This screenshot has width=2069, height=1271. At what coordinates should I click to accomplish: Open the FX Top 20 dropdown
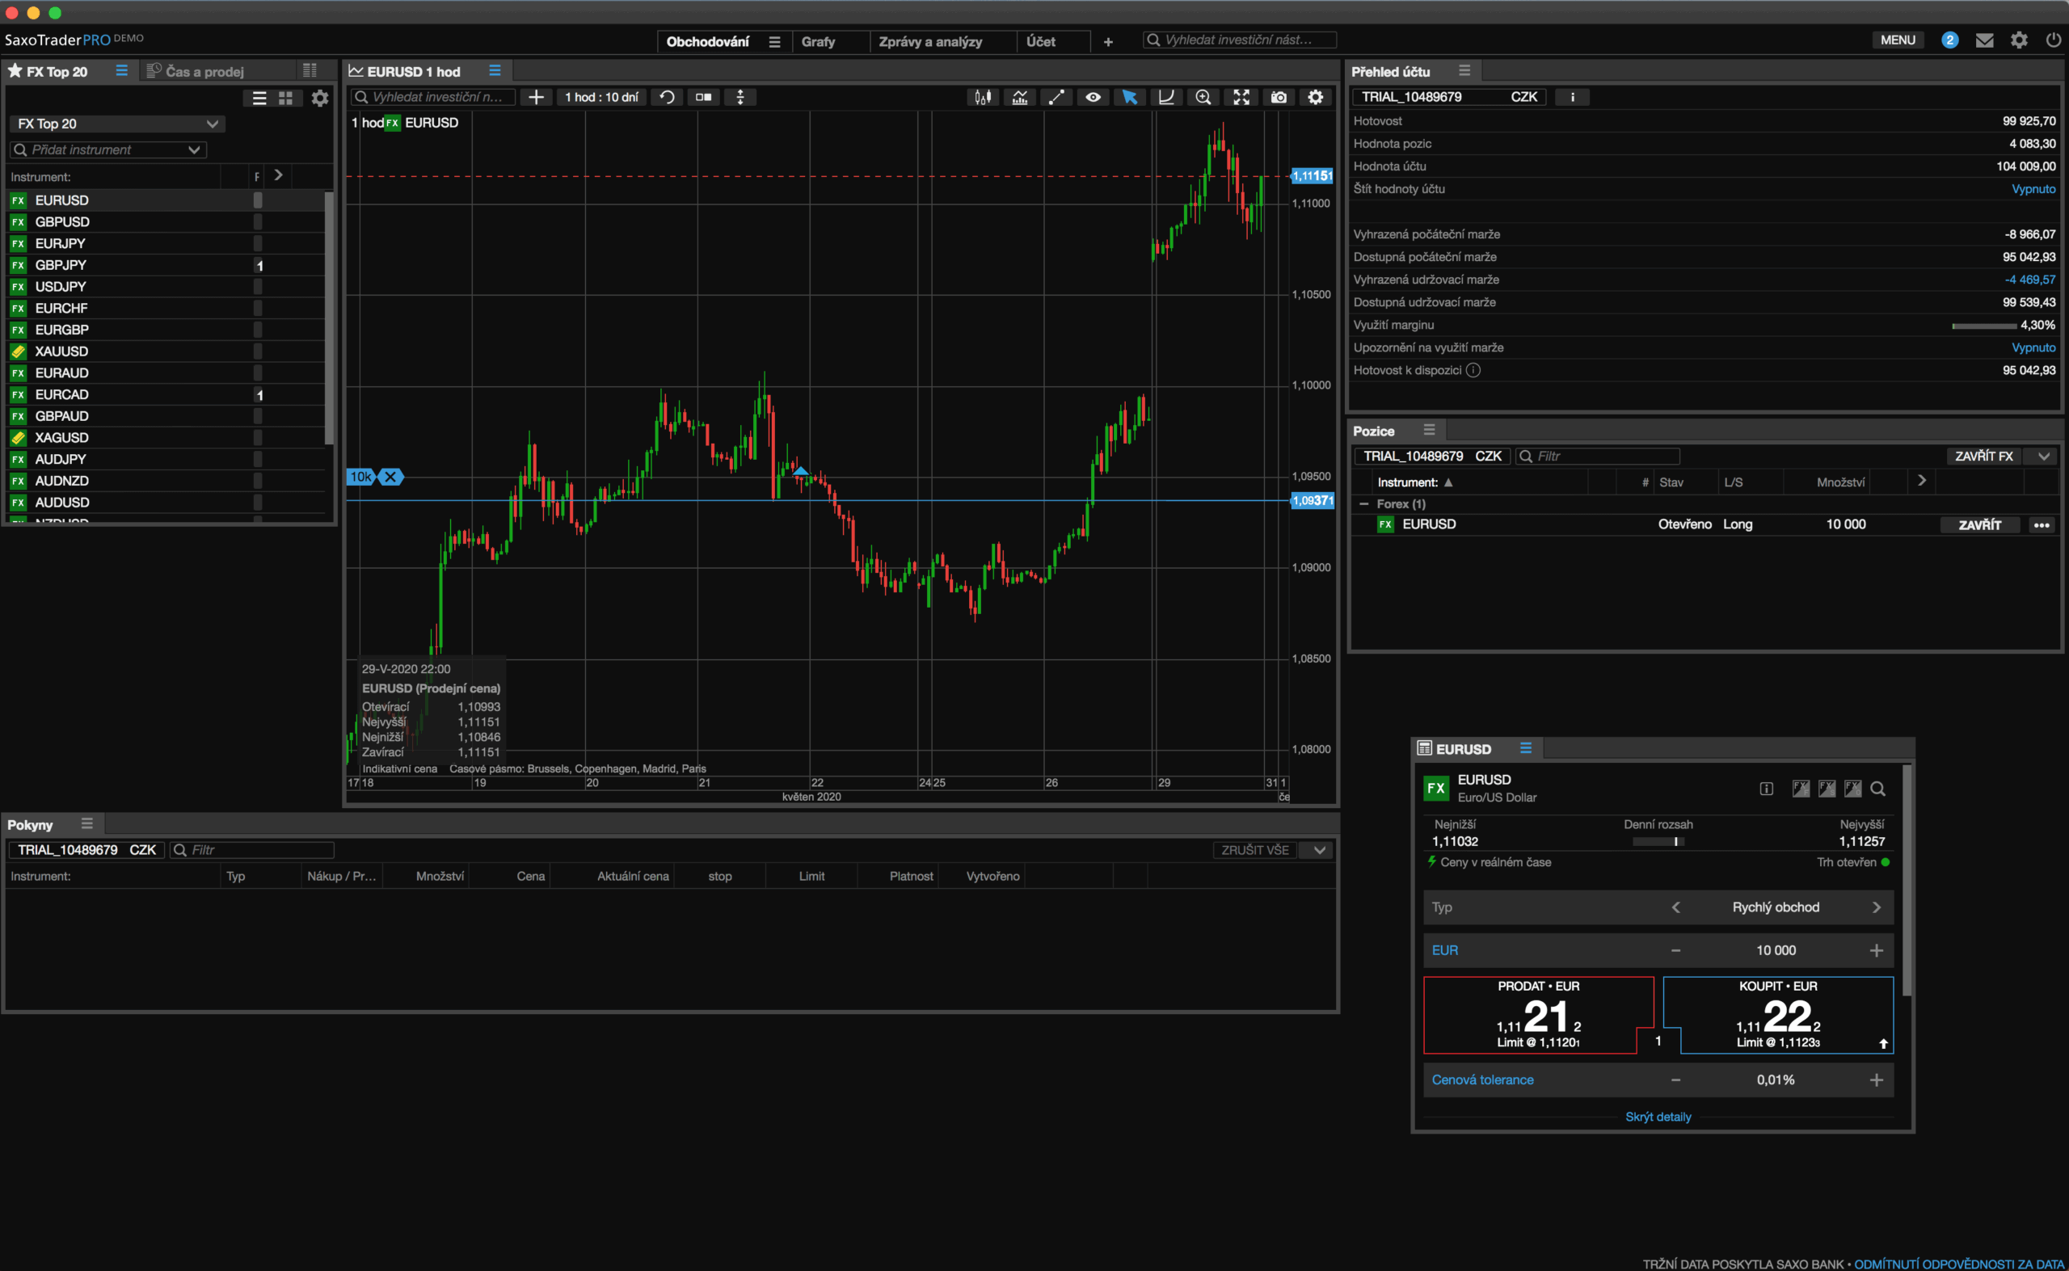(117, 124)
